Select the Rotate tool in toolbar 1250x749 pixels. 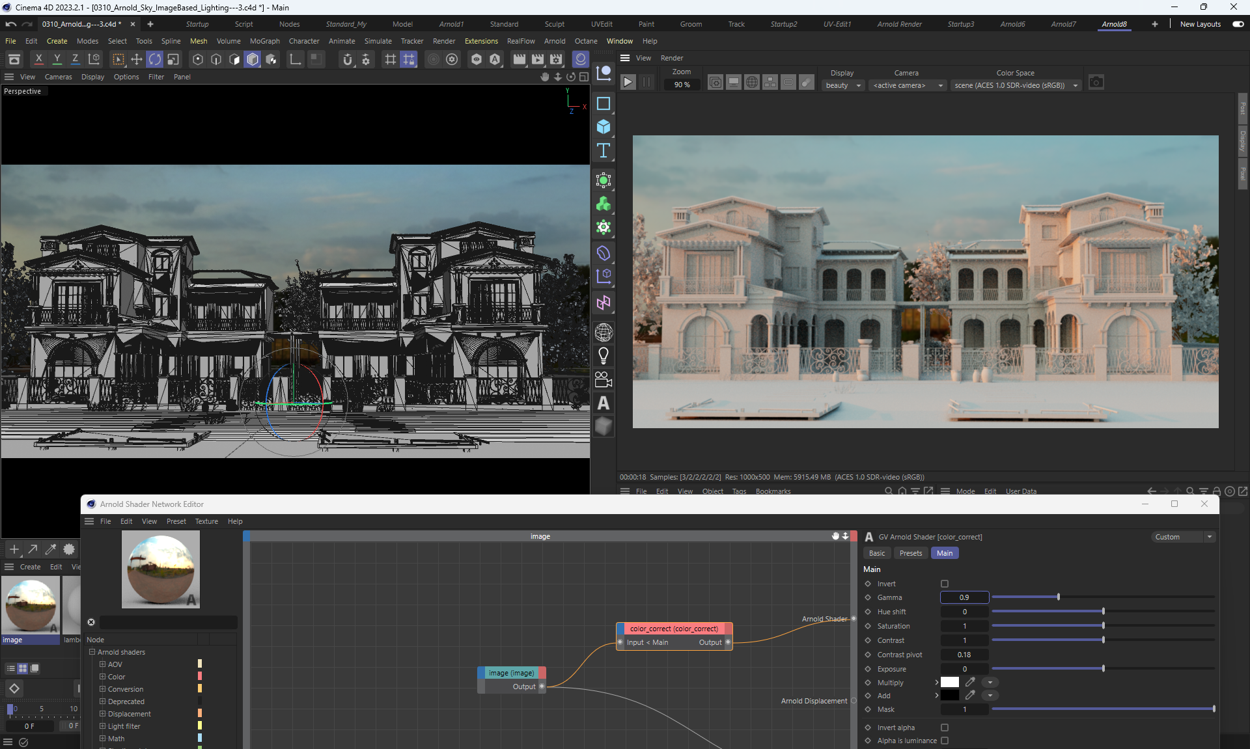(154, 59)
